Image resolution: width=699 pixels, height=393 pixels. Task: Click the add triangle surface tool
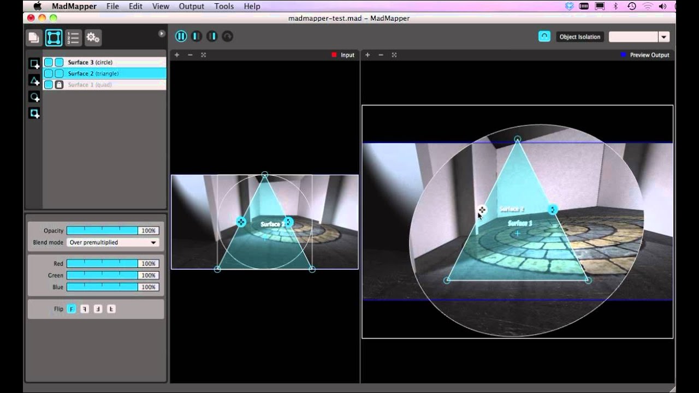point(34,80)
